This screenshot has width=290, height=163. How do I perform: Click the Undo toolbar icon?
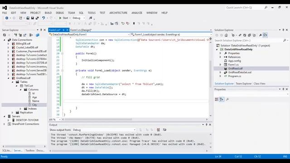tap(43, 18)
